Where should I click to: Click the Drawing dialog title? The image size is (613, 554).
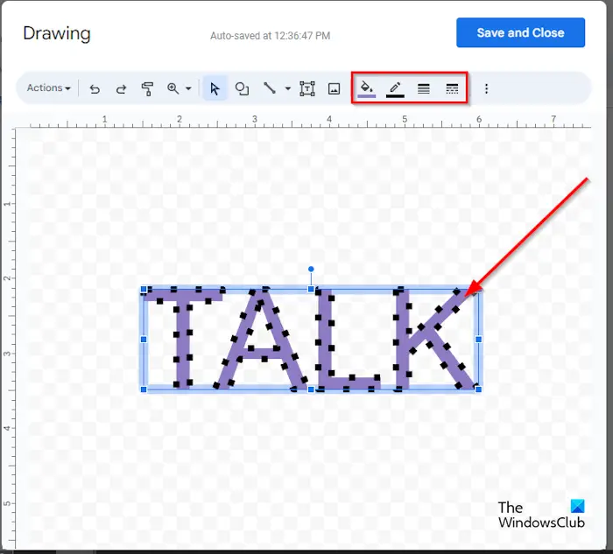tap(57, 33)
